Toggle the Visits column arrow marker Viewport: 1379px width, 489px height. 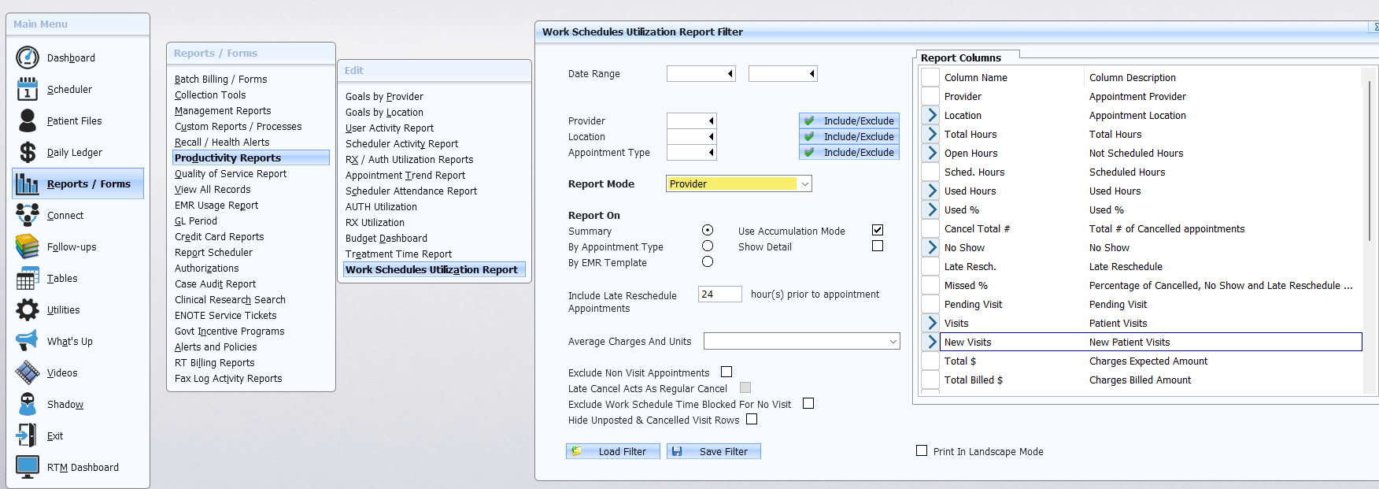[931, 323]
